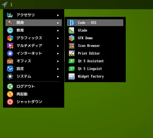Open the GTK Demo cube icon
Image resolution: width=153 pixels, height=138 pixels.
[x=72, y=38]
